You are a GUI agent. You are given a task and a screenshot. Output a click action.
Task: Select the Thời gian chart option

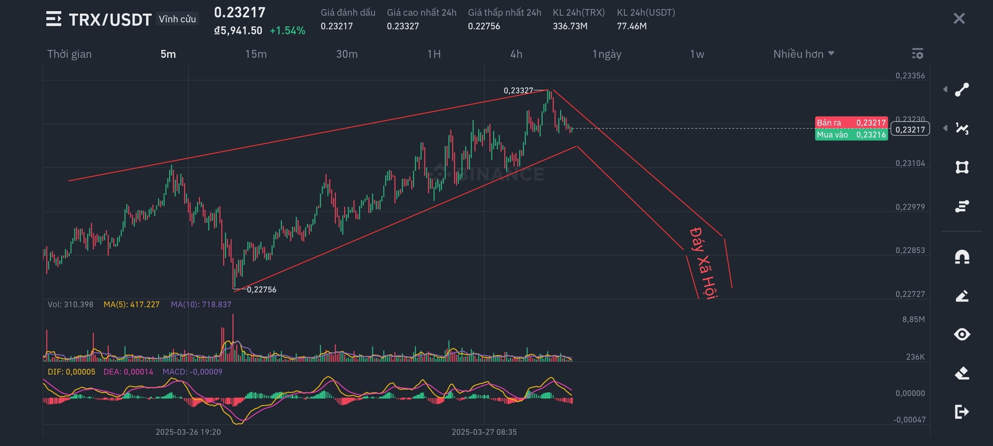click(x=70, y=54)
